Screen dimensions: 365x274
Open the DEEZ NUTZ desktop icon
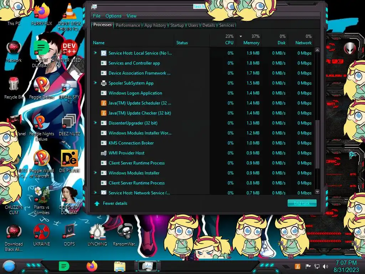[70, 125]
